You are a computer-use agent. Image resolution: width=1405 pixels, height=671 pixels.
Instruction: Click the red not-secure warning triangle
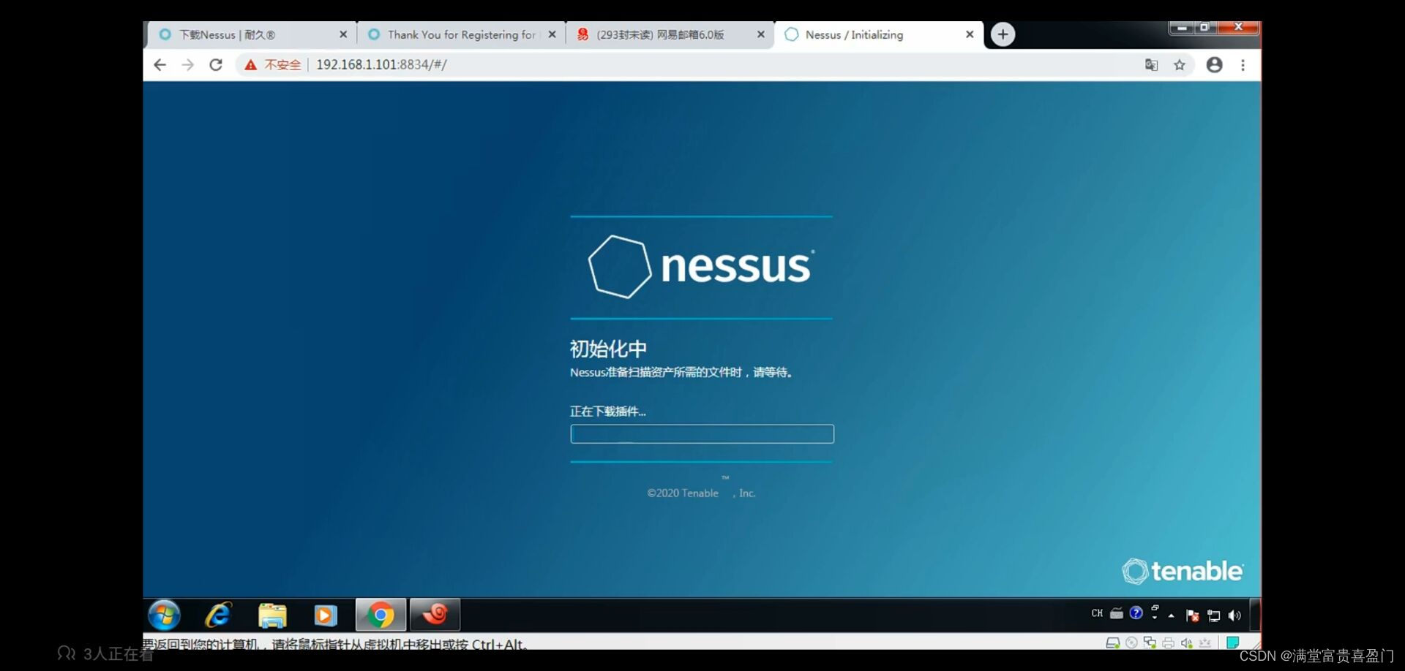251,65
